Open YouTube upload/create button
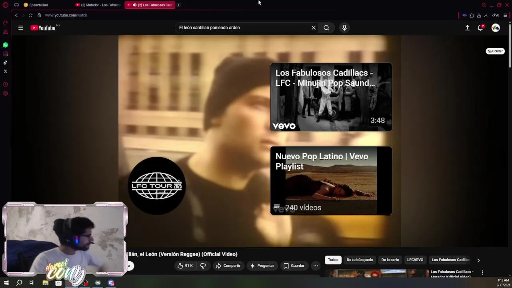 (x=467, y=28)
